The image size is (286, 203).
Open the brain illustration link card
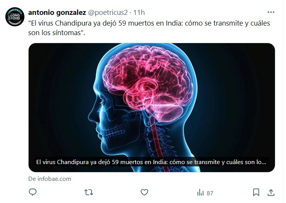pos(151,108)
